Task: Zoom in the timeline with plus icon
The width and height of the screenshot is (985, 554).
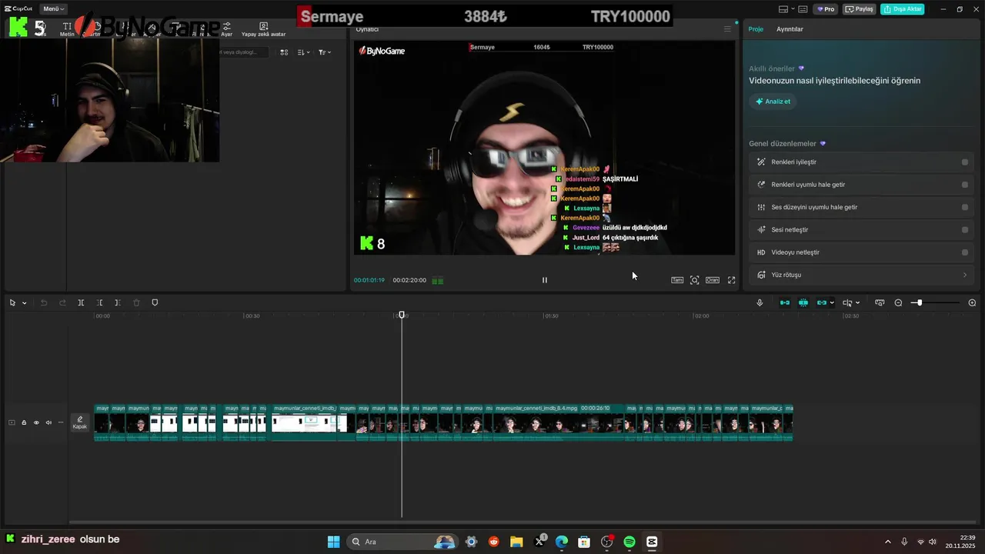Action: tap(972, 302)
